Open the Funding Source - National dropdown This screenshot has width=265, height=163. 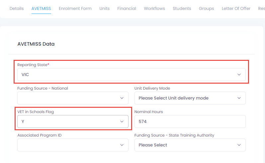pyautogui.click(x=73, y=98)
